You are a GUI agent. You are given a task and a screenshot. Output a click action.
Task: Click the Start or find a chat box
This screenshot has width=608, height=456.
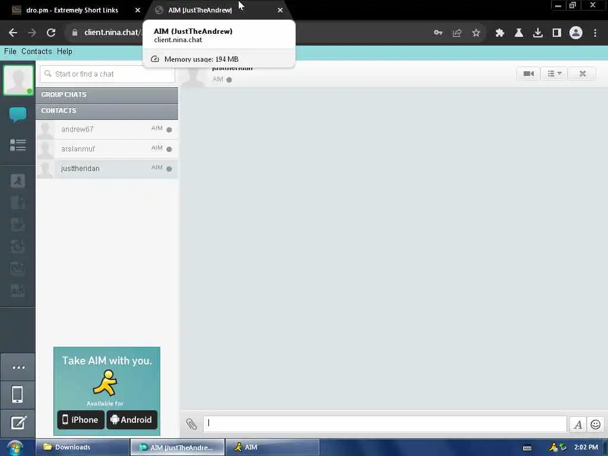tap(107, 74)
